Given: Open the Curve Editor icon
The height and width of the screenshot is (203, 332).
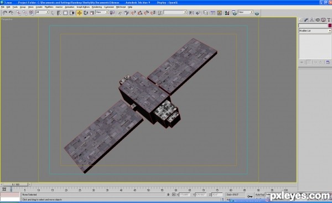Looking at the screenshot, I should click(212, 13).
